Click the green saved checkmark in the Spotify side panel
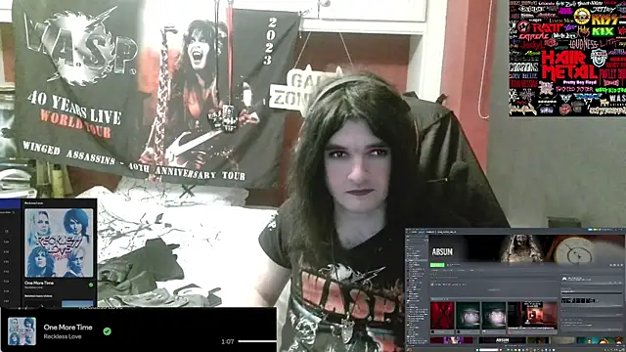This screenshot has width=626, height=352. (91, 285)
